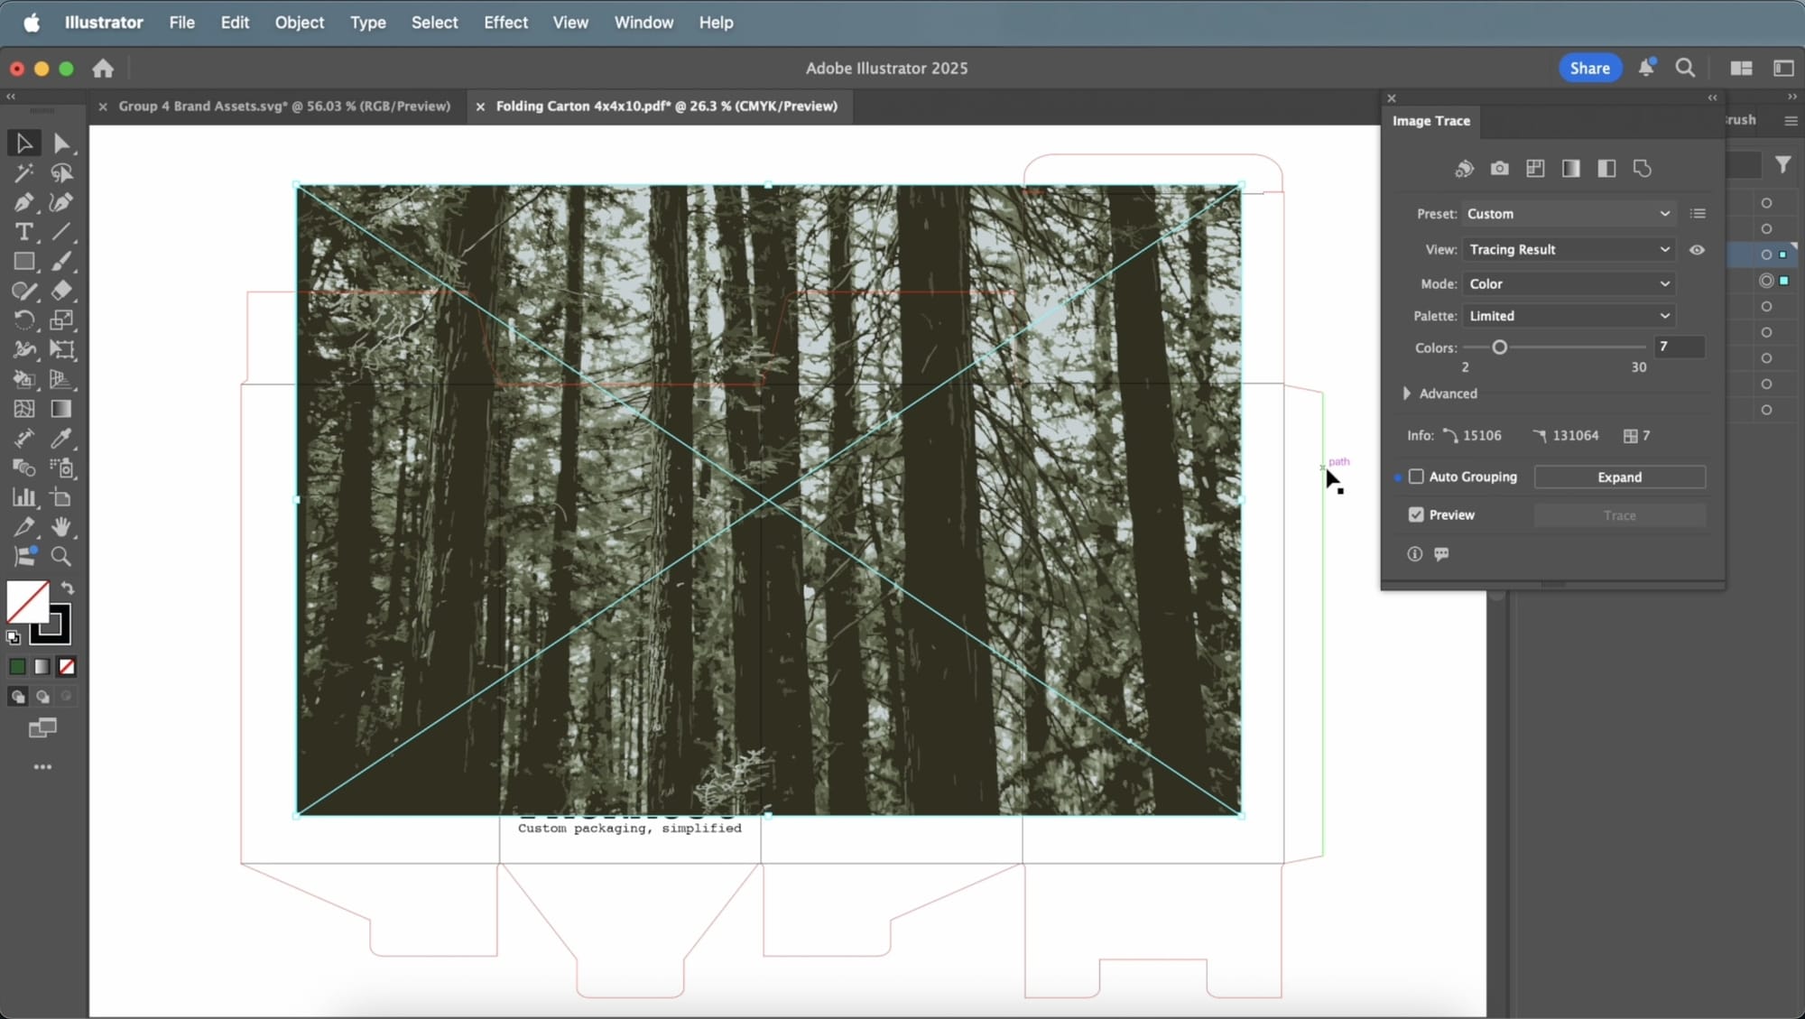Screen dimensions: 1805x1019
Task: Open the View dropdown showing Tracing Result
Action: 1569,250
